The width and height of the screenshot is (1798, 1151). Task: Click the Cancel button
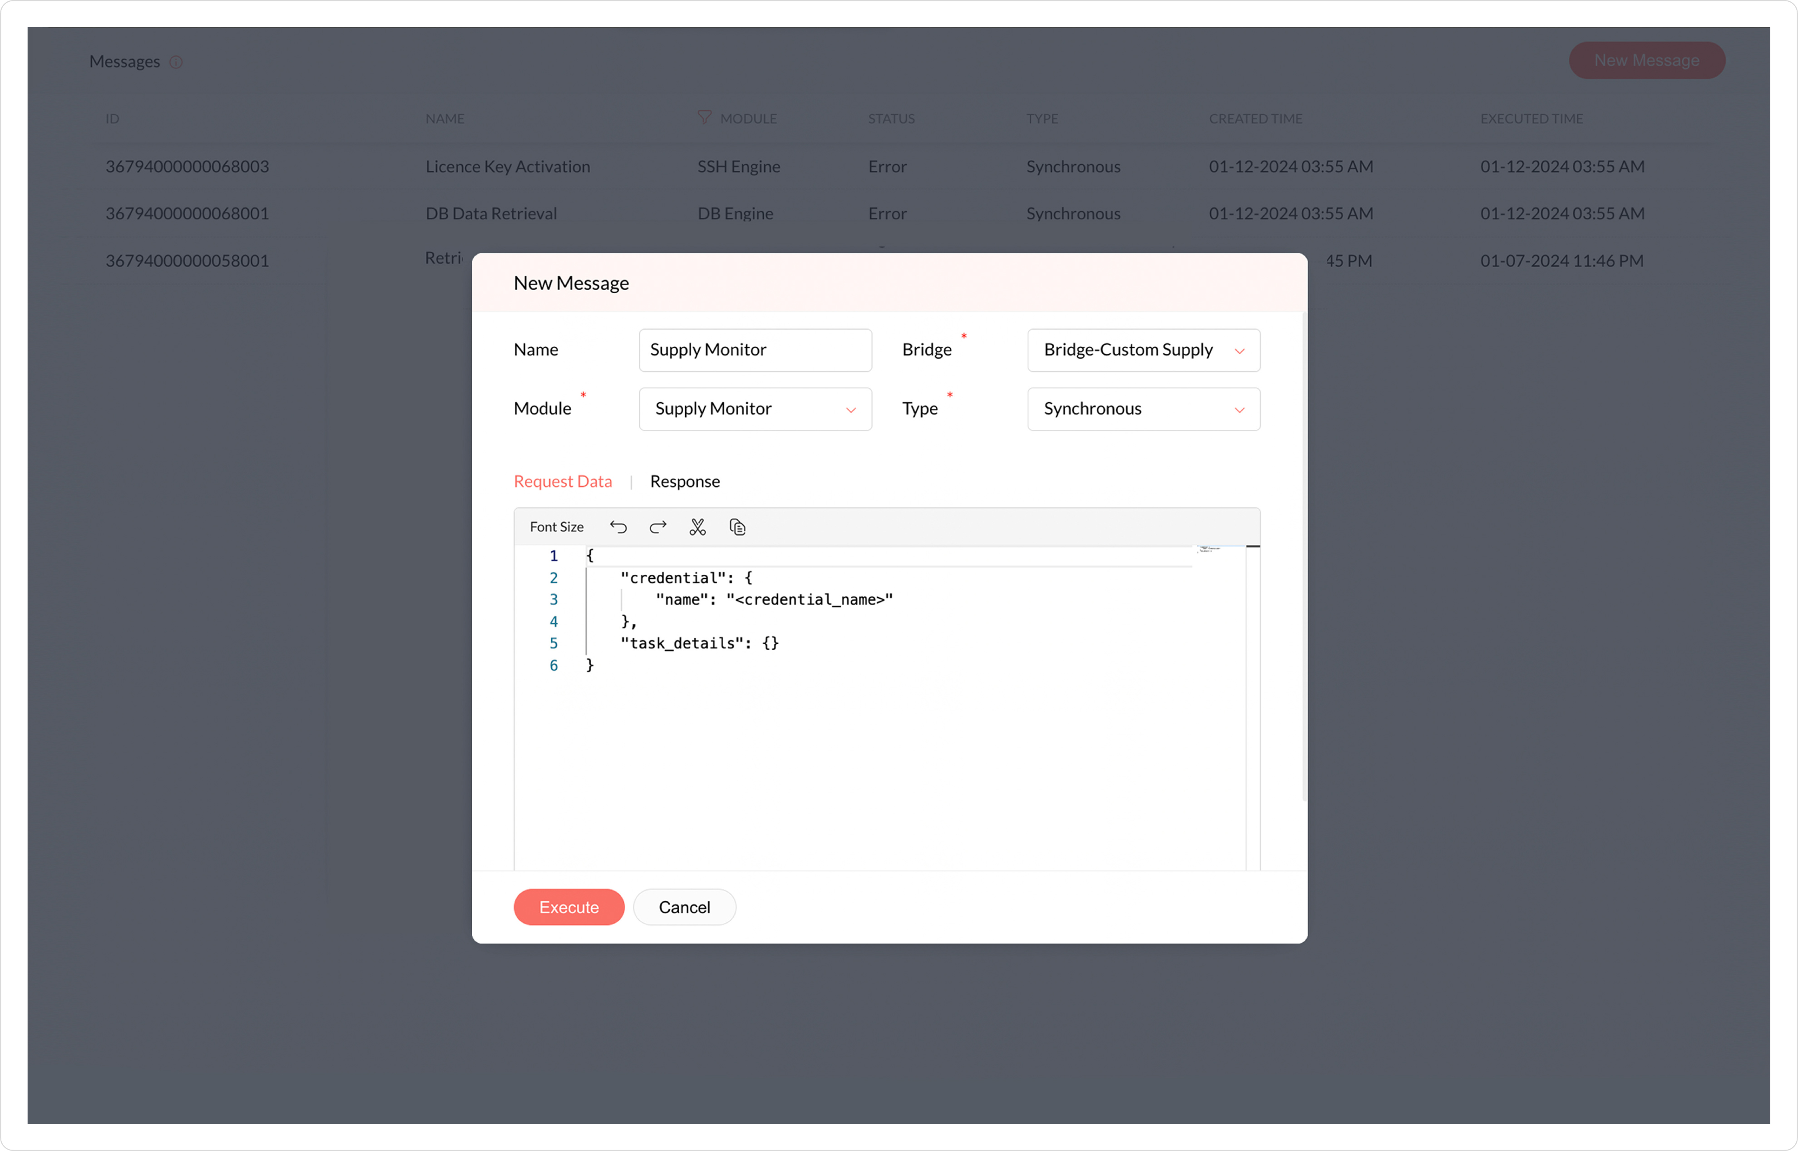pos(684,907)
